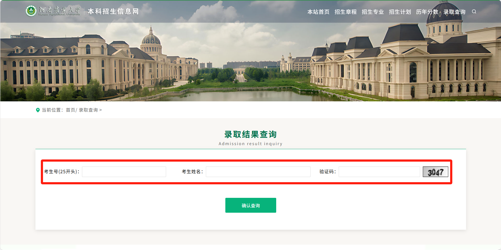Screen dimensions: 501x250
Task: Click the Henan Agricultural University round logo emblem
Action: pyautogui.click(x=31, y=11)
